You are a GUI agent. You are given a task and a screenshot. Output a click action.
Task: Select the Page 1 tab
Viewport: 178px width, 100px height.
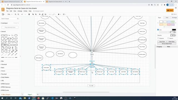click(30, 94)
